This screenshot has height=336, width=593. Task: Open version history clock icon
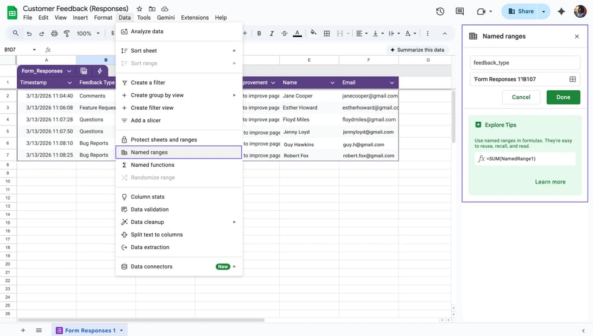(x=440, y=11)
